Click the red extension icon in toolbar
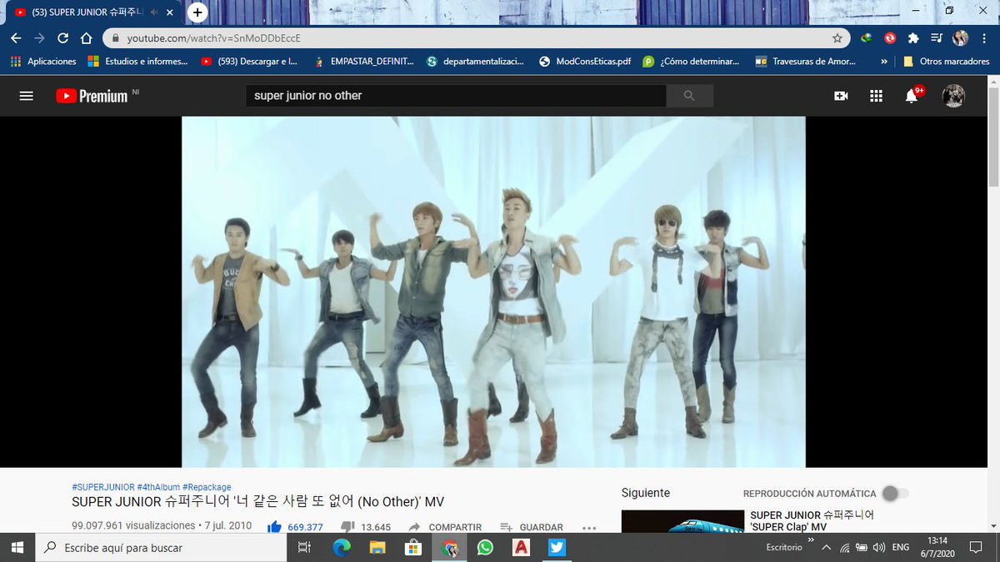The image size is (1000, 562). 890,38
